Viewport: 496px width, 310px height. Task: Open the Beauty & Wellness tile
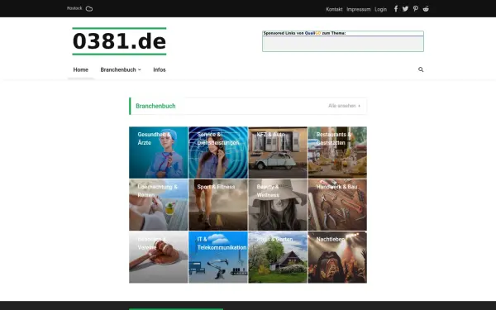(278, 205)
